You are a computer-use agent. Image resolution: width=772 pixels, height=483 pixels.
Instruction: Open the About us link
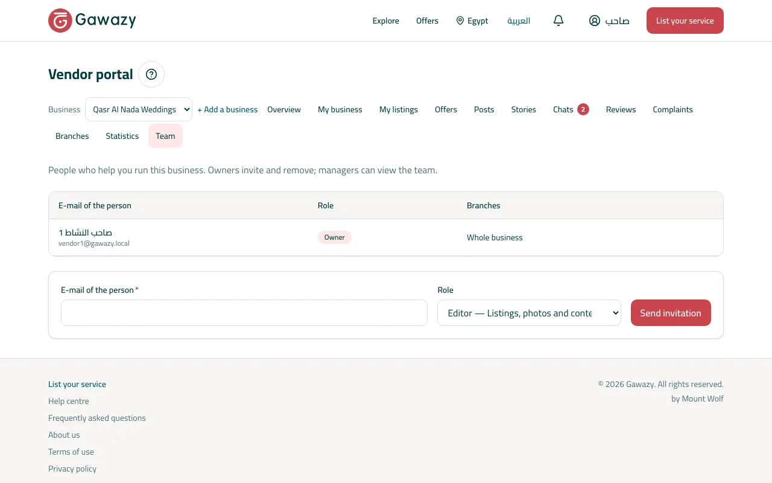click(x=64, y=435)
